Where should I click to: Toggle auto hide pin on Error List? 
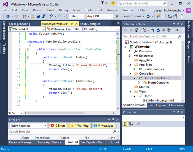(x=113, y=120)
